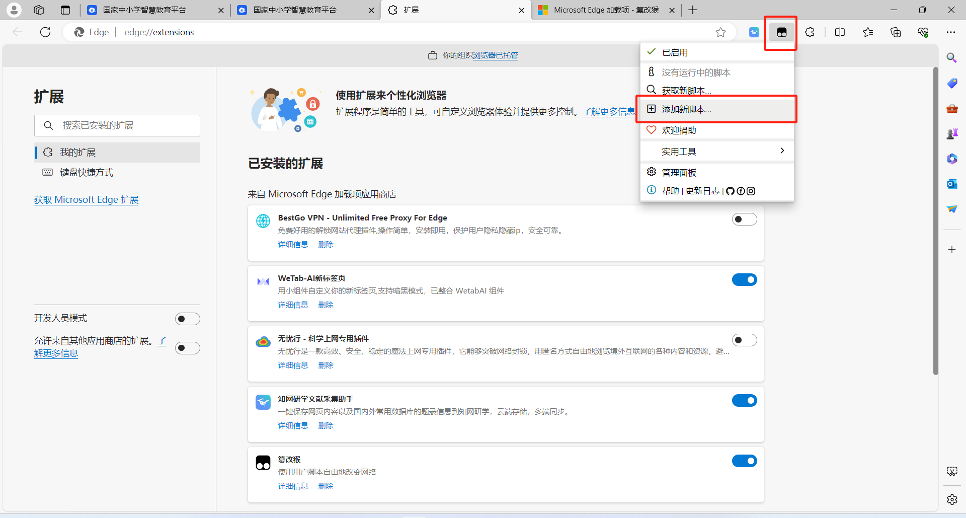Select 获取新脚本 menu entry
966x518 pixels.
717,90
